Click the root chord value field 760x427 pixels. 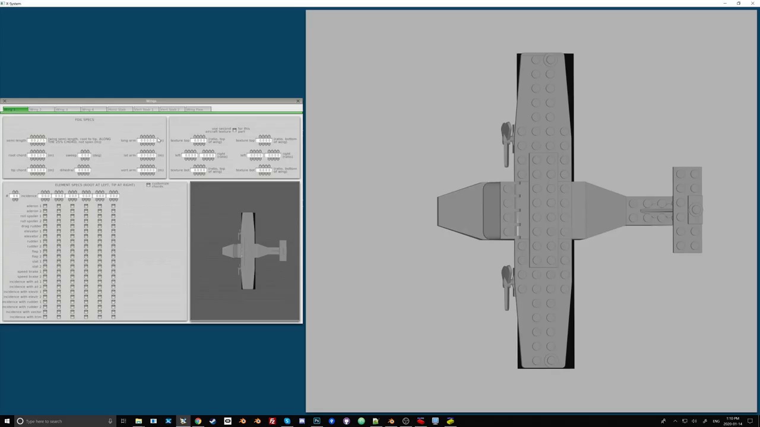pyautogui.click(x=37, y=155)
